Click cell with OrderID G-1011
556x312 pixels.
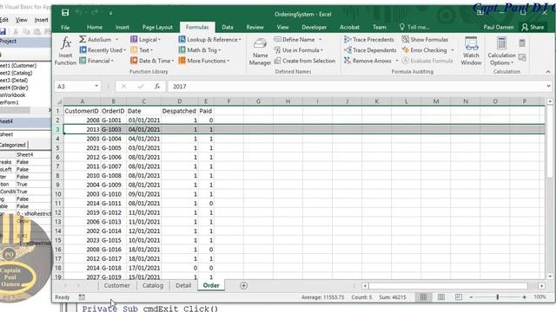pos(113,204)
